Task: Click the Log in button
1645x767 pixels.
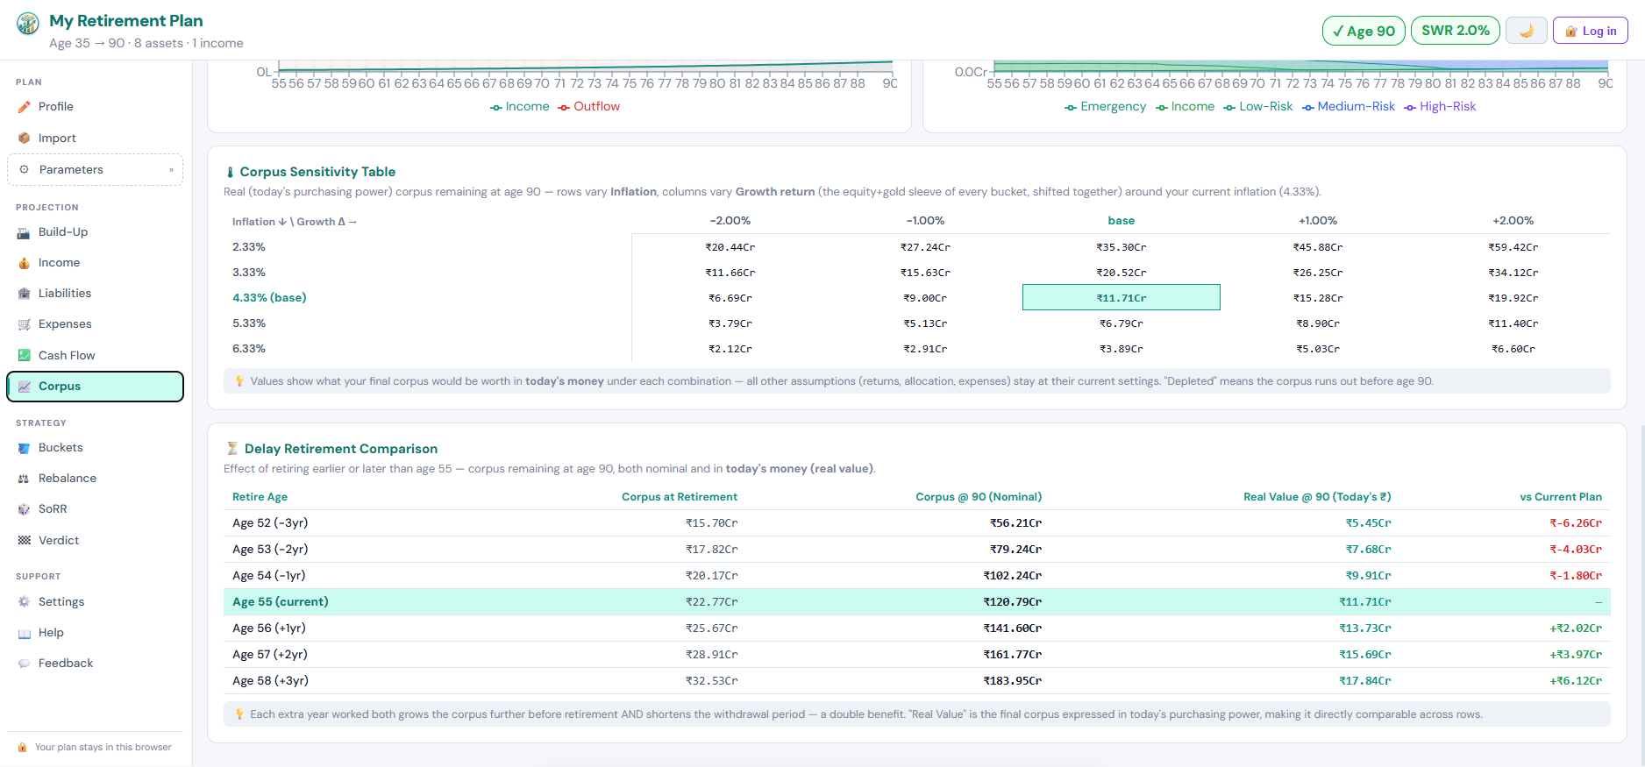Action: tap(1591, 31)
